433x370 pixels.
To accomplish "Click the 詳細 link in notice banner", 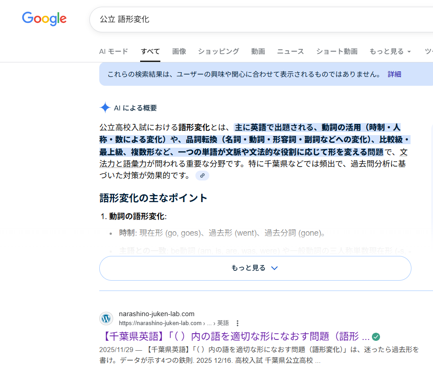I will [394, 74].
